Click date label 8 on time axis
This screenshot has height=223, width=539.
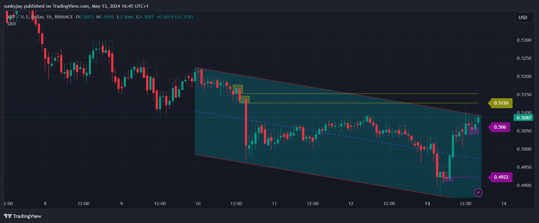click(45, 203)
